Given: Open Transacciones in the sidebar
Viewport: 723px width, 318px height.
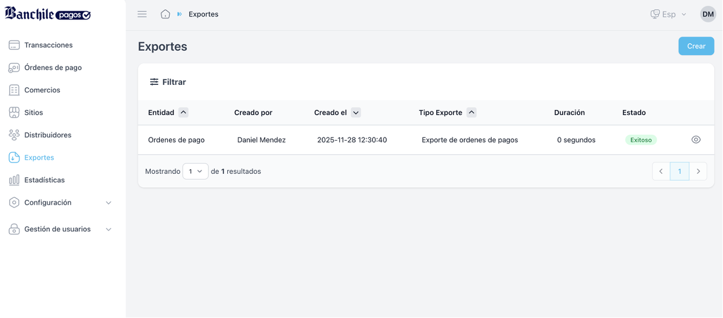Looking at the screenshot, I should point(49,45).
